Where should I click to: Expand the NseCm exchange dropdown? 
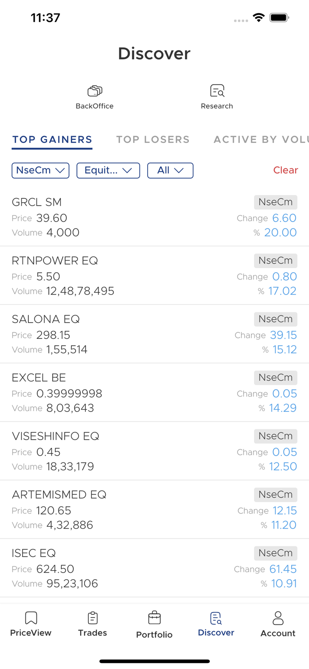tap(40, 170)
